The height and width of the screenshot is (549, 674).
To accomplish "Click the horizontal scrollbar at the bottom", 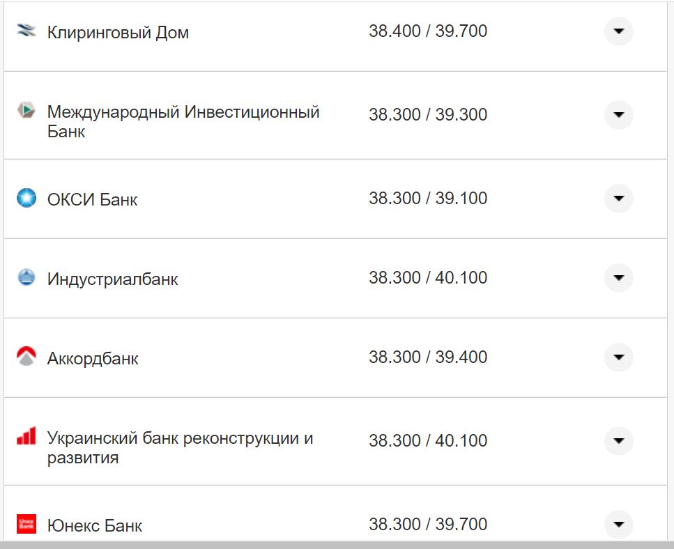I will point(335,546).
